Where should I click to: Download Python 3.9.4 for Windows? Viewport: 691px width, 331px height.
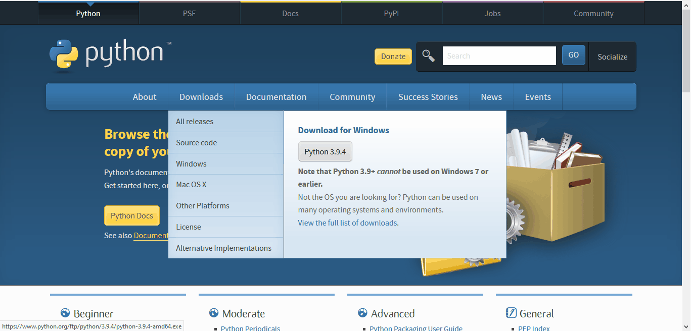[x=325, y=151]
